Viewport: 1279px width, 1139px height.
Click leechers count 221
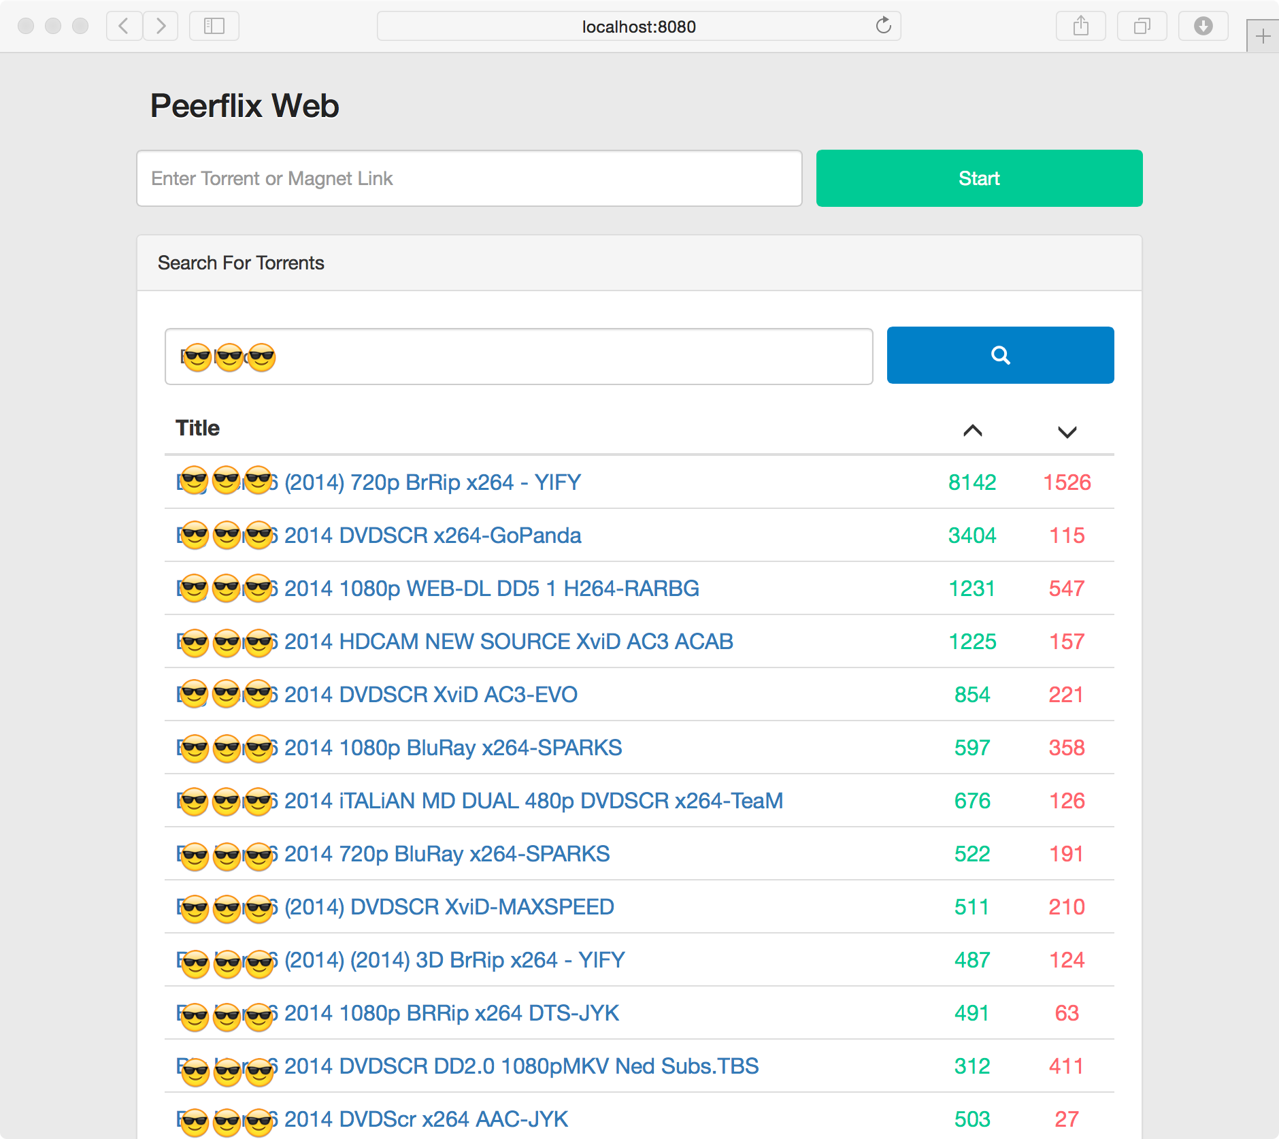[1066, 695]
